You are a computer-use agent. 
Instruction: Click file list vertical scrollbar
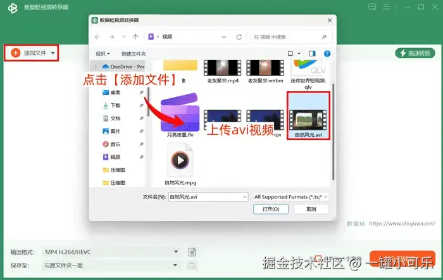click(333, 132)
